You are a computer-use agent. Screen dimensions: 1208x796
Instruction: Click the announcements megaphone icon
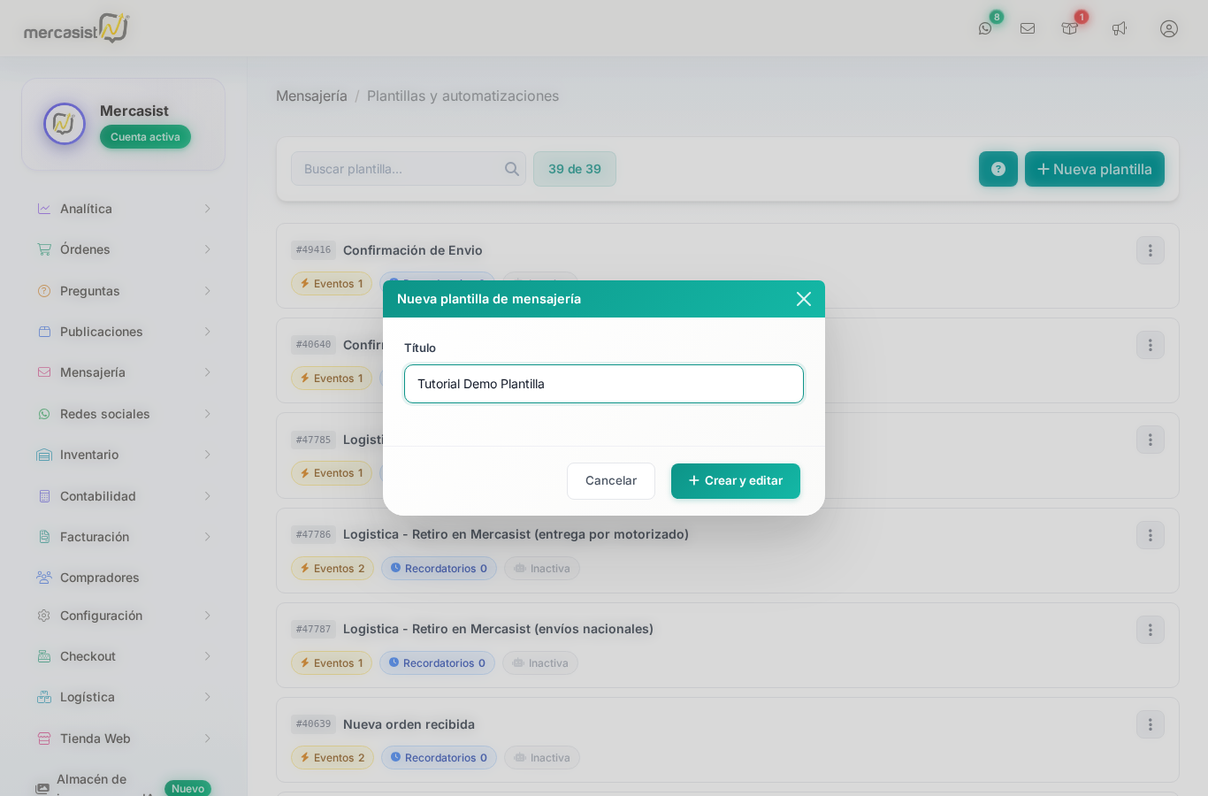pyautogui.click(x=1119, y=27)
